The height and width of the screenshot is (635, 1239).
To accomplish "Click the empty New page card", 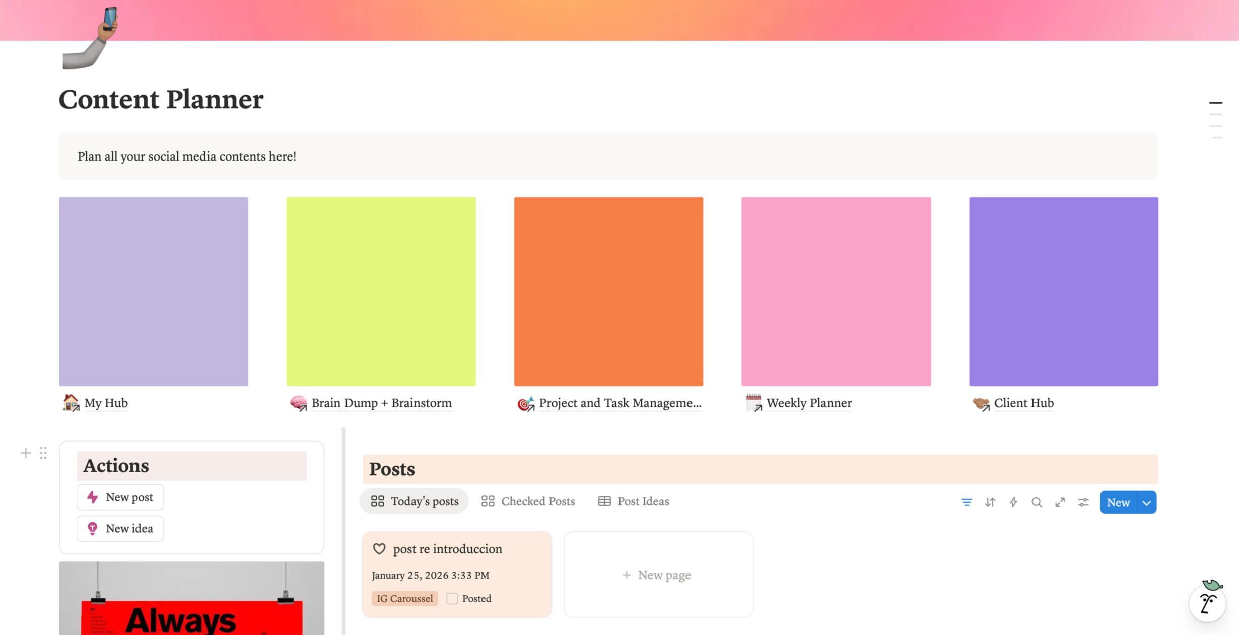I will pyautogui.click(x=658, y=575).
